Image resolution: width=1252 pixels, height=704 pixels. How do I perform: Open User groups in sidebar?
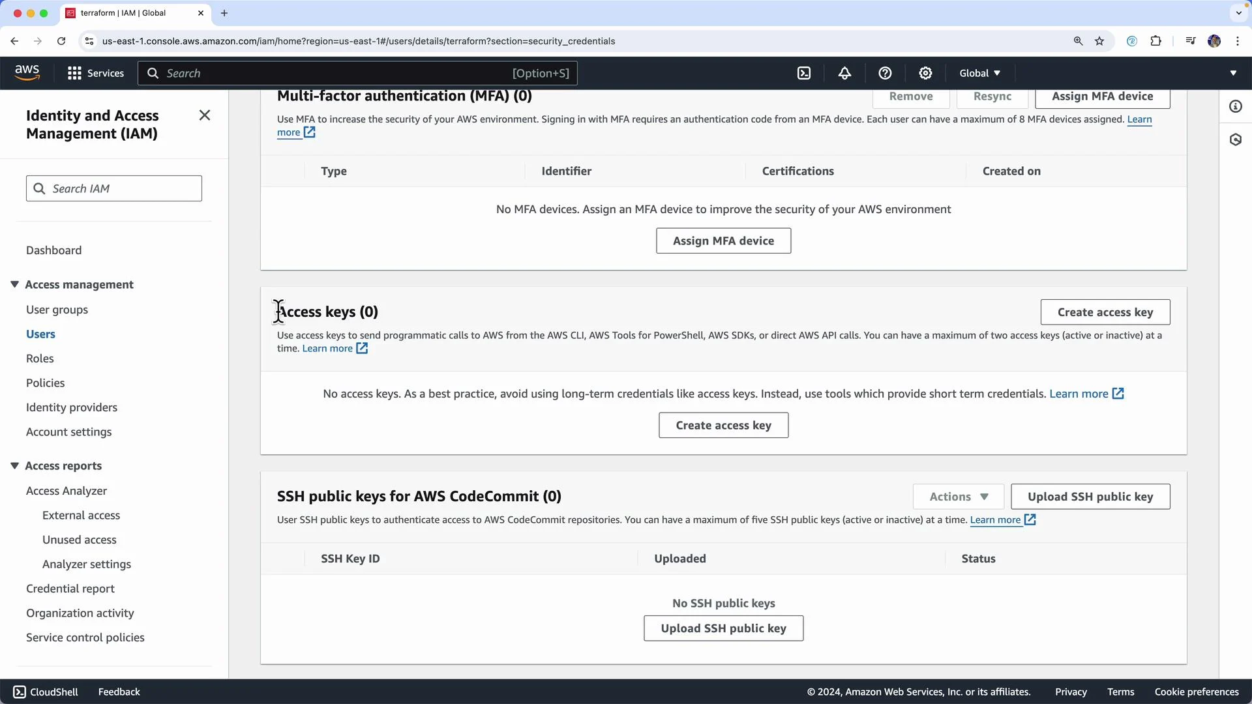click(57, 310)
